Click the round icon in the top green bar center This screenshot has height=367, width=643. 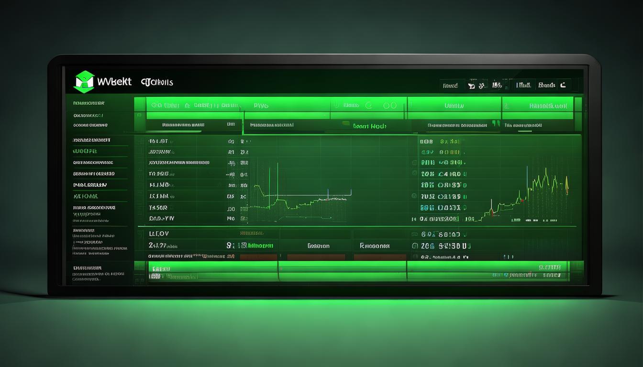coord(368,106)
